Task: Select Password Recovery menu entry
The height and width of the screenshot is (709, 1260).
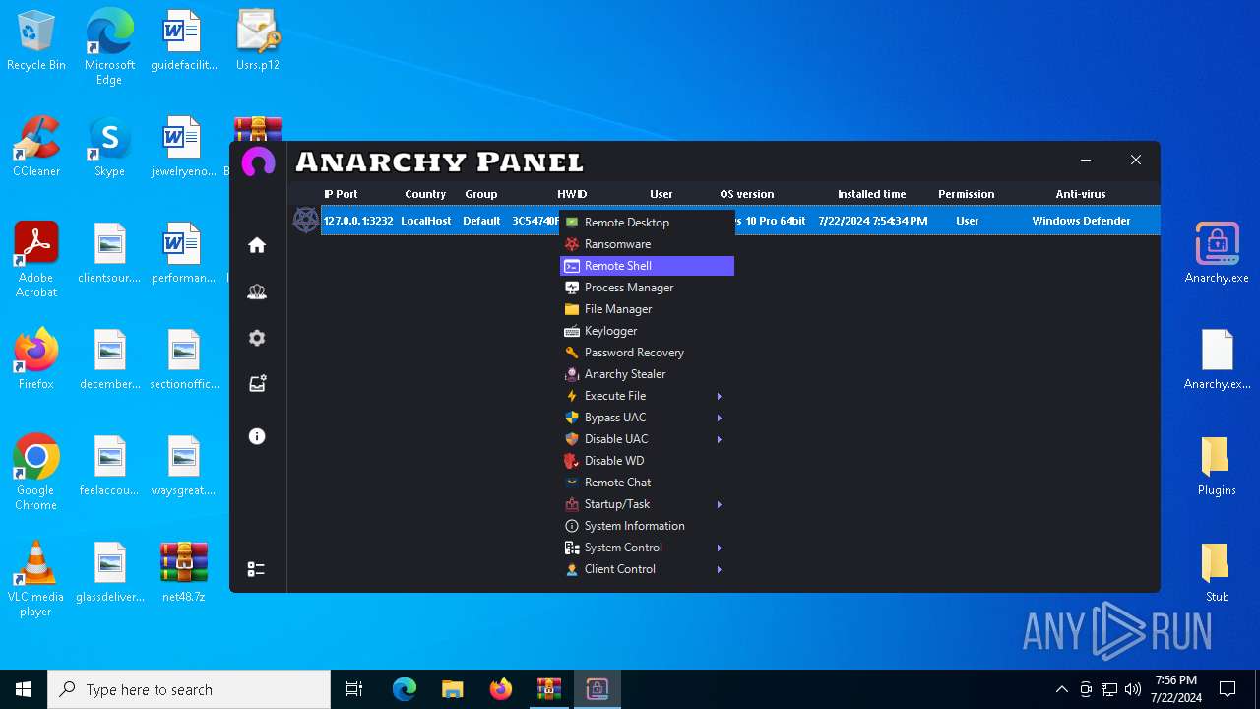Action: [x=647, y=353]
